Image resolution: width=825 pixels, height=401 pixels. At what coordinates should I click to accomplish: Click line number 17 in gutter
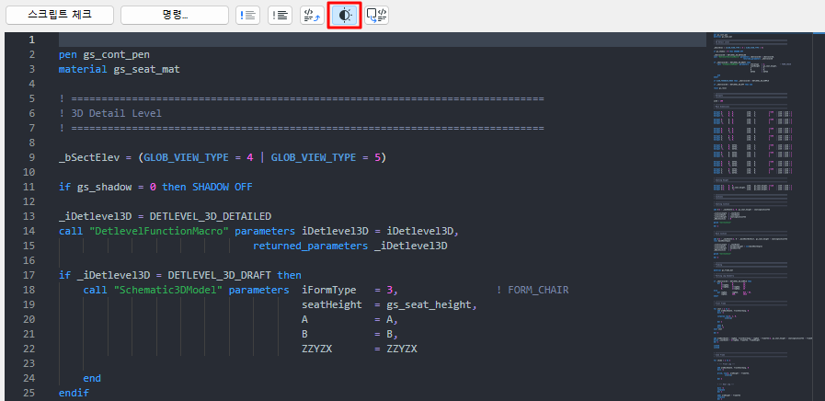tap(29, 275)
